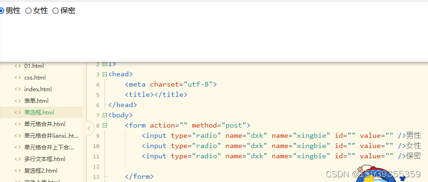Select the 保密 radio button
Image resolution: width=428 pixels, height=182 pixels.
(56, 11)
